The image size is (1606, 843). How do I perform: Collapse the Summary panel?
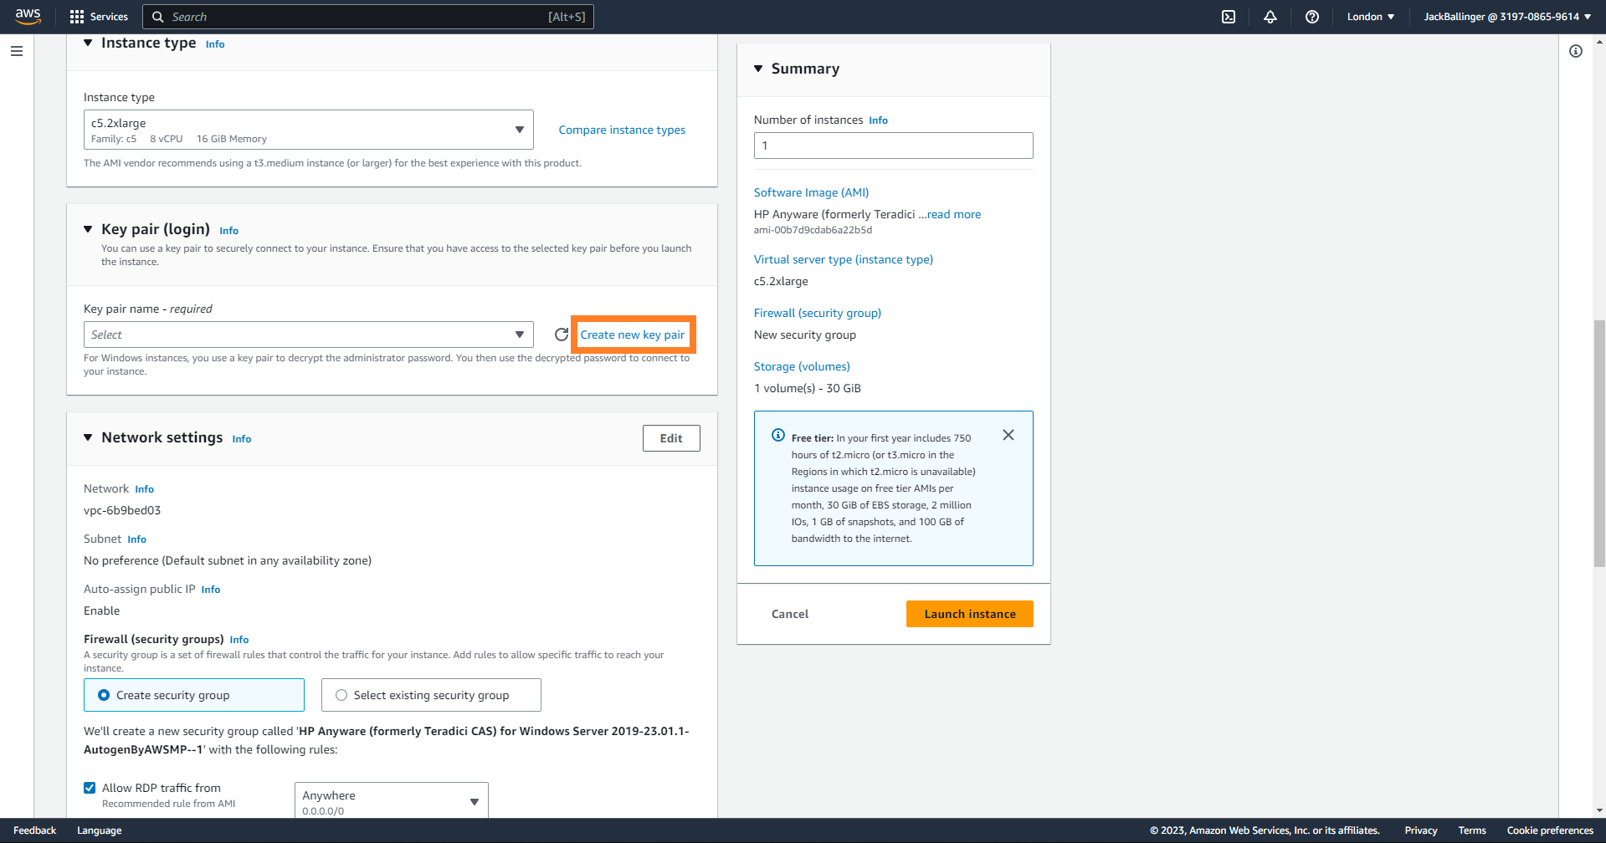tap(758, 69)
